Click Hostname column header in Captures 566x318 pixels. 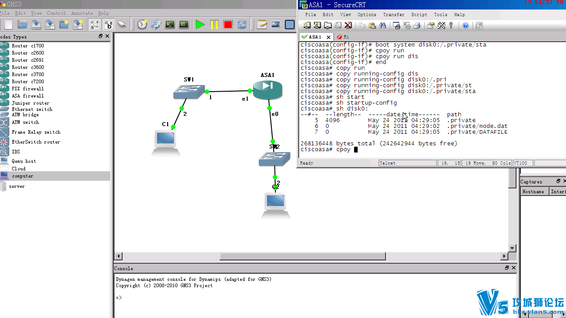pyautogui.click(x=535, y=191)
